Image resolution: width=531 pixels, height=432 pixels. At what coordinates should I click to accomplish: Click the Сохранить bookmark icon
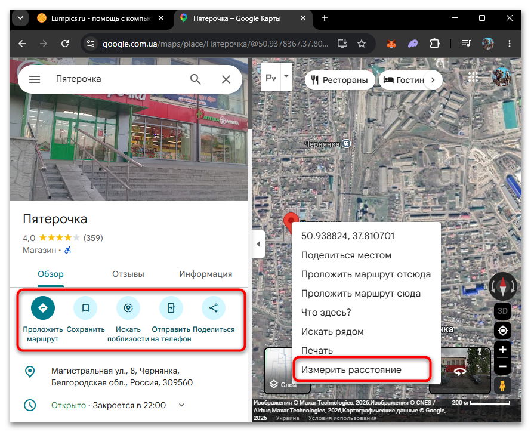click(86, 308)
